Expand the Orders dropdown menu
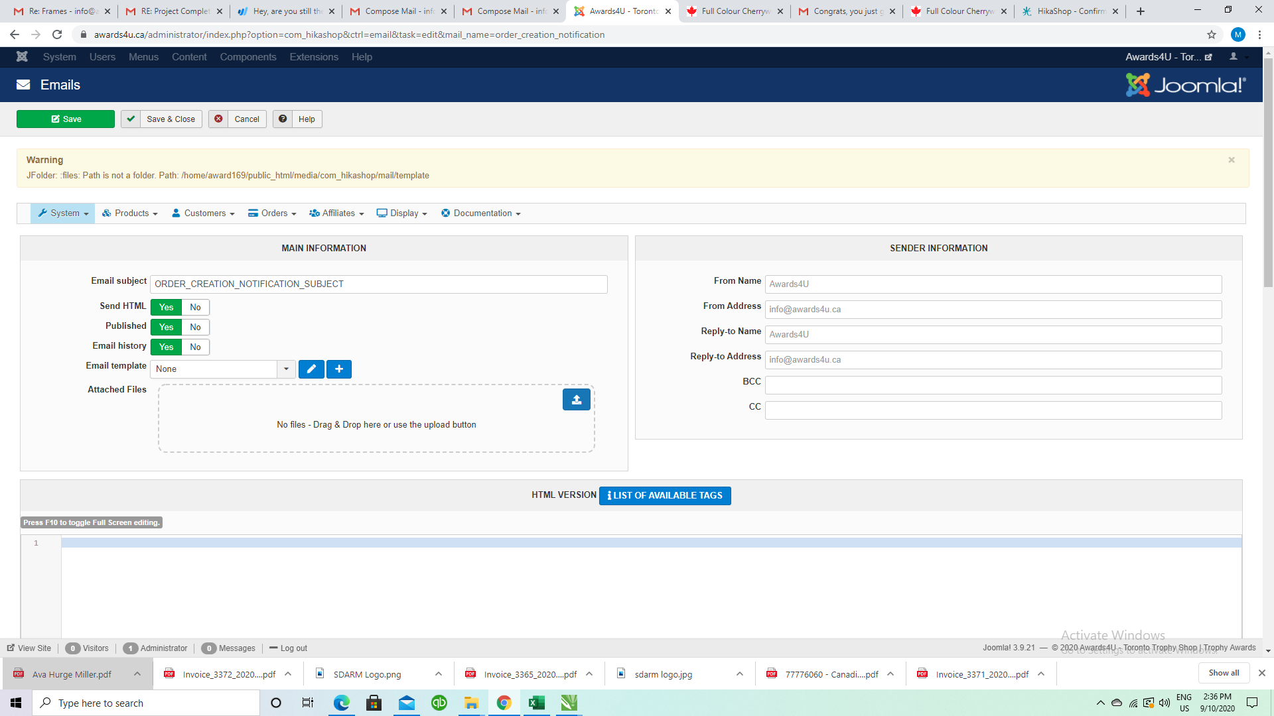Viewport: 1274px width, 716px height. 273,213
